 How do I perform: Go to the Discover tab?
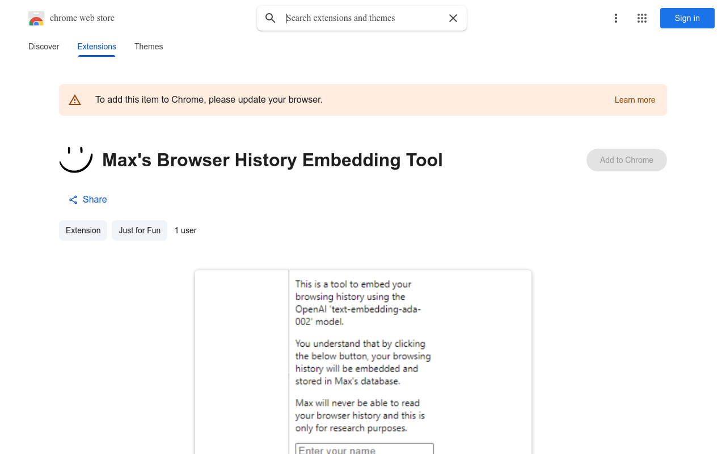point(43,47)
